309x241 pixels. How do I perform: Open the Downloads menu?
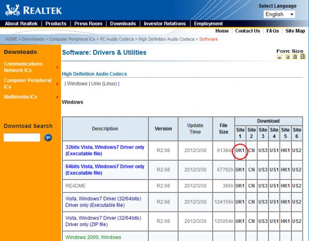[x=123, y=24]
